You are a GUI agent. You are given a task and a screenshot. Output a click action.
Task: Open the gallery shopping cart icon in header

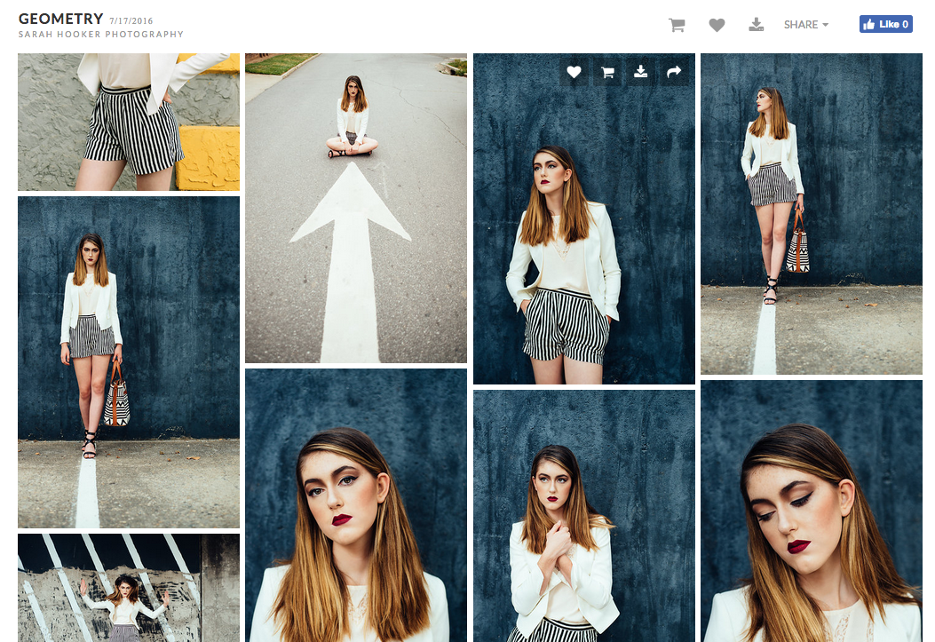pos(677,25)
